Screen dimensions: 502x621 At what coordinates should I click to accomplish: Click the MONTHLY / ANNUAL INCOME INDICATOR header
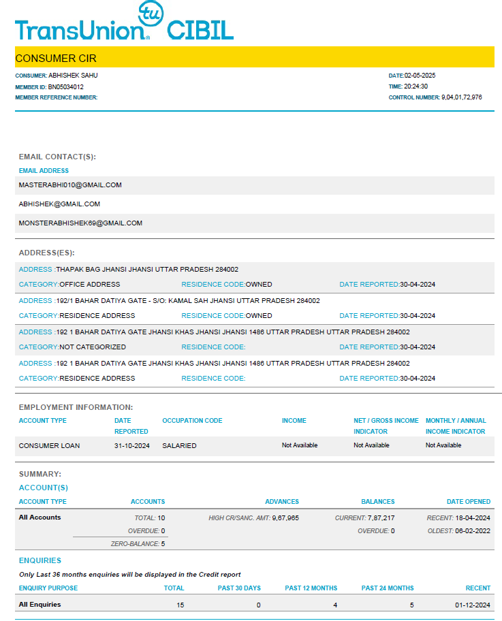pyautogui.click(x=456, y=426)
